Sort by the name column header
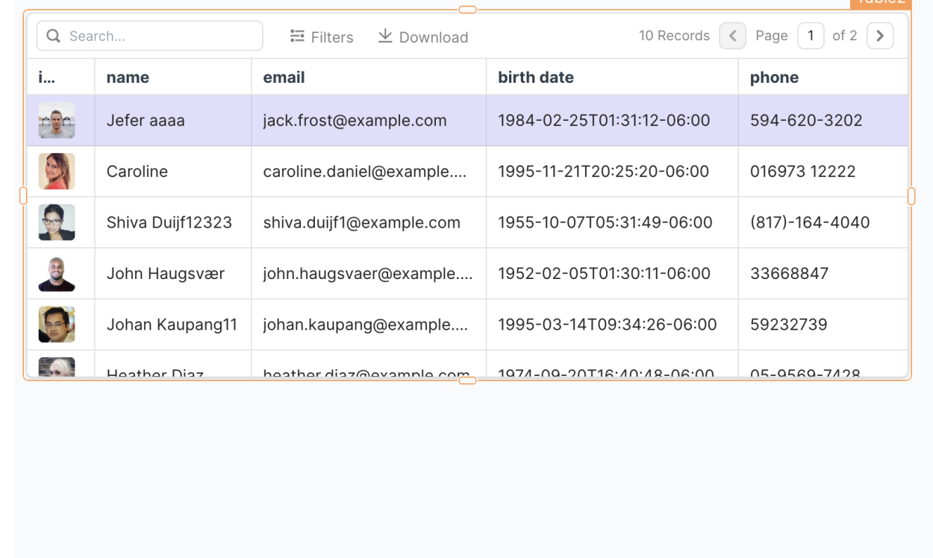This screenshot has height=558, width=933. [128, 77]
